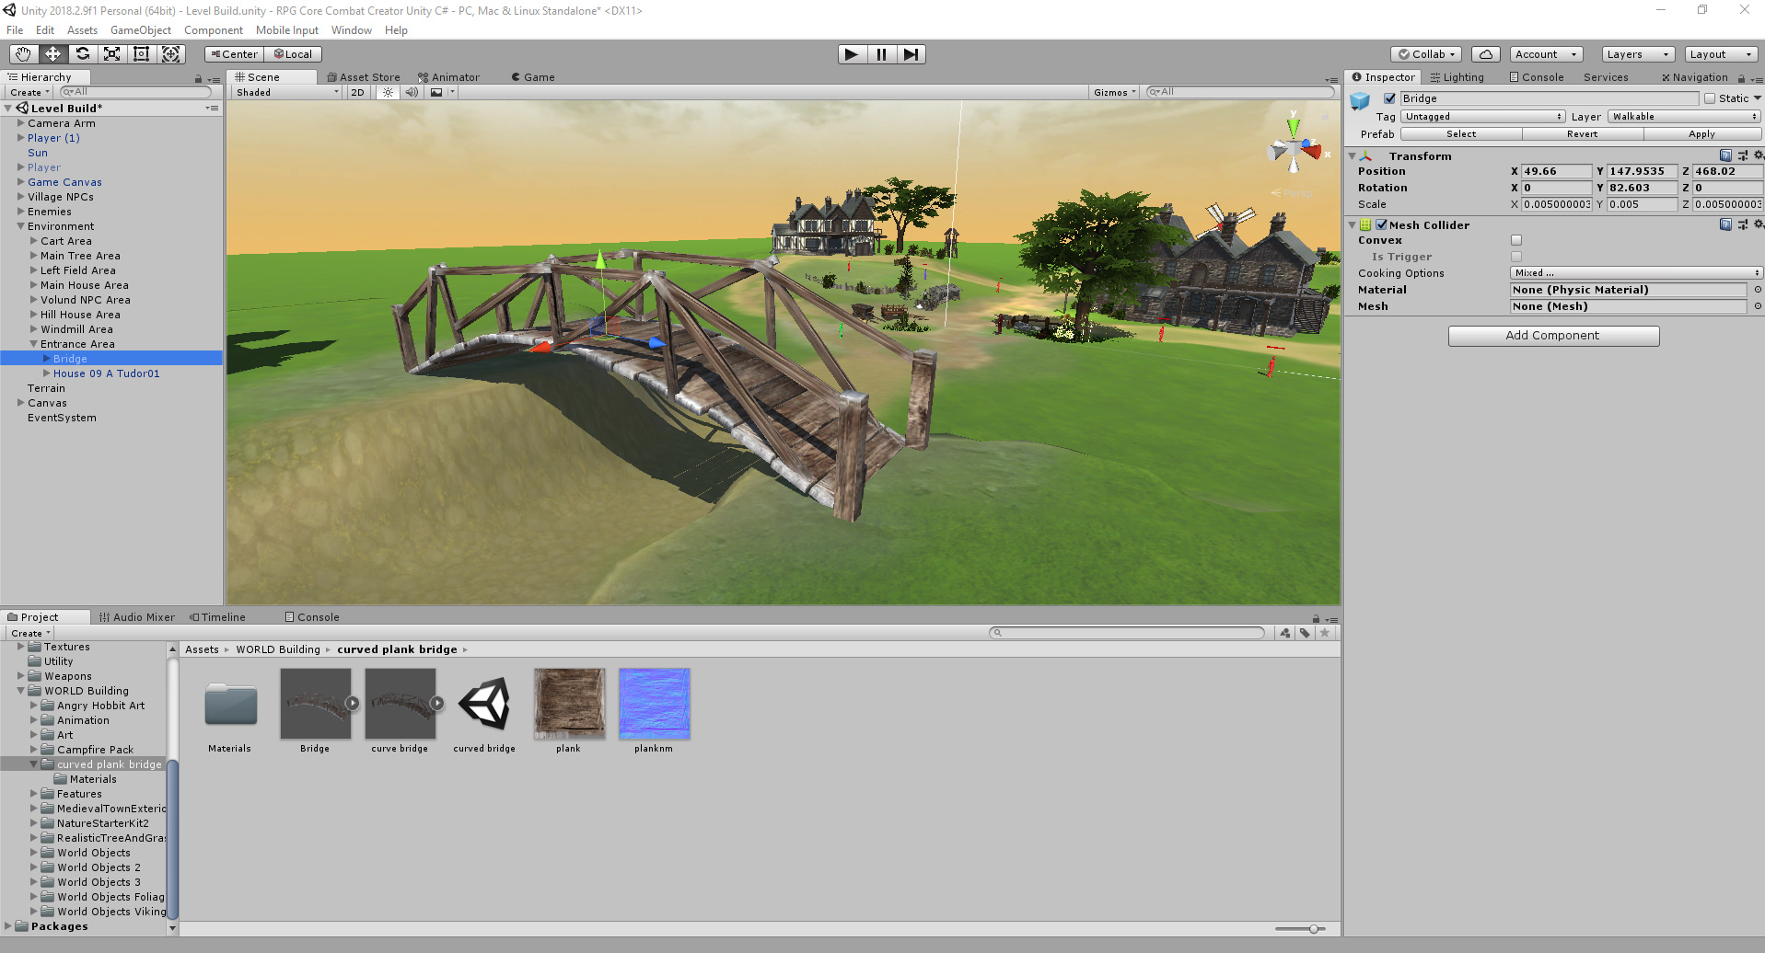This screenshot has width=1765, height=953.
Task: Click the scene search field
Action: click(x=1240, y=92)
